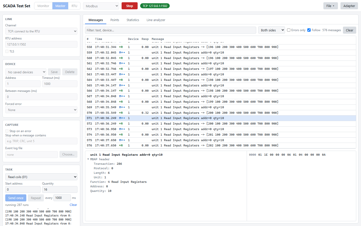The image size is (361, 226).
Task: Click the sent-request arrow icon in row 575
Action: click(122, 140)
